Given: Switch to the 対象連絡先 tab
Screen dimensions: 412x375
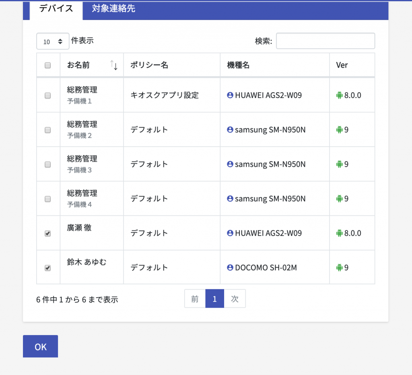Looking at the screenshot, I should tap(113, 9).
